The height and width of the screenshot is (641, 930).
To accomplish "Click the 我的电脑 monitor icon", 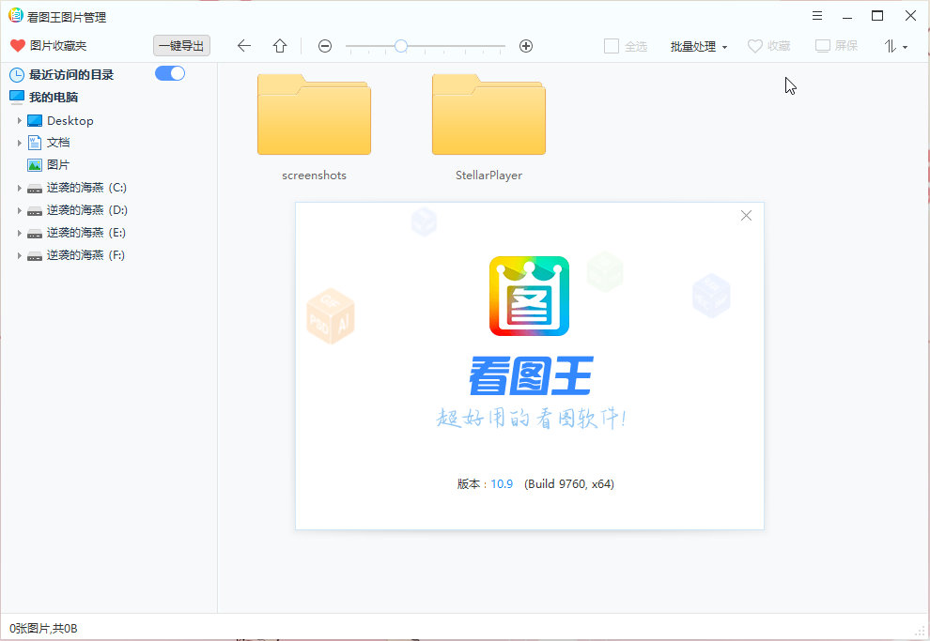I will [x=17, y=98].
